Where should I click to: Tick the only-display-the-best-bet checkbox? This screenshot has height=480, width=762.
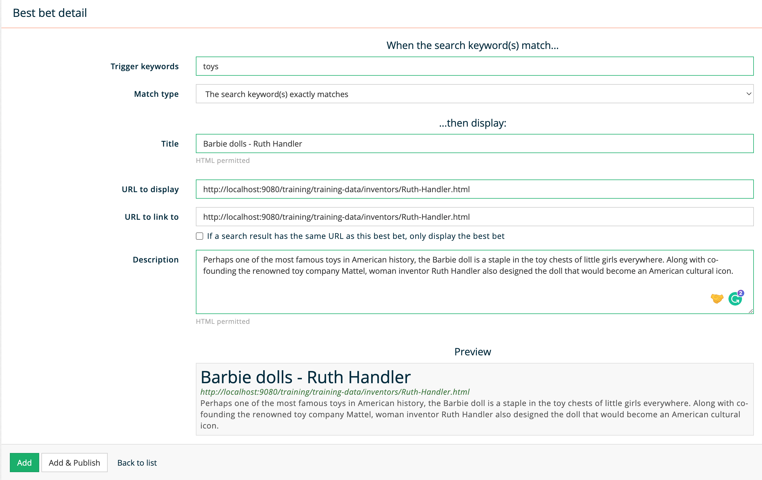tap(199, 236)
